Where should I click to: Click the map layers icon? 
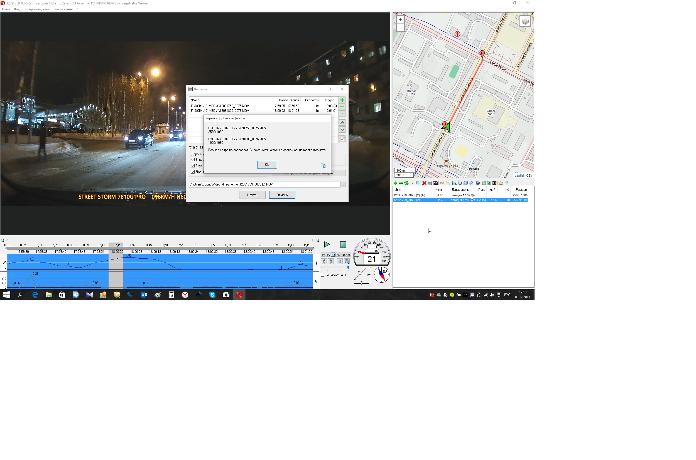tap(525, 21)
